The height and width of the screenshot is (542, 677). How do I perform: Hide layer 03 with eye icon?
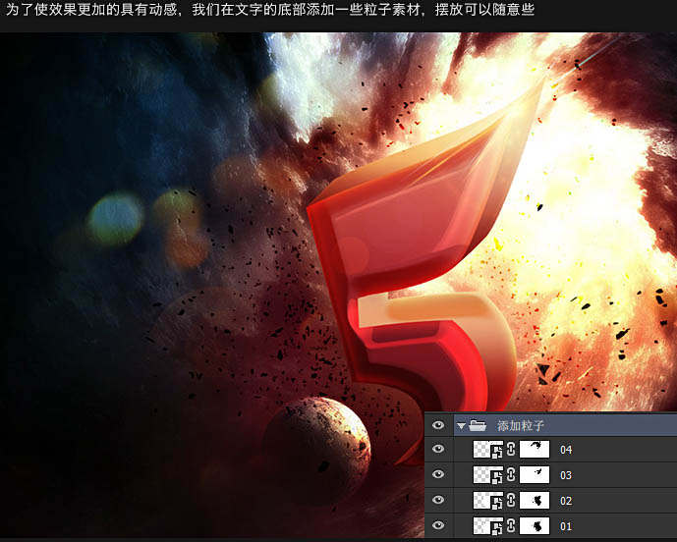pyautogui.click(x=438, y=474)
